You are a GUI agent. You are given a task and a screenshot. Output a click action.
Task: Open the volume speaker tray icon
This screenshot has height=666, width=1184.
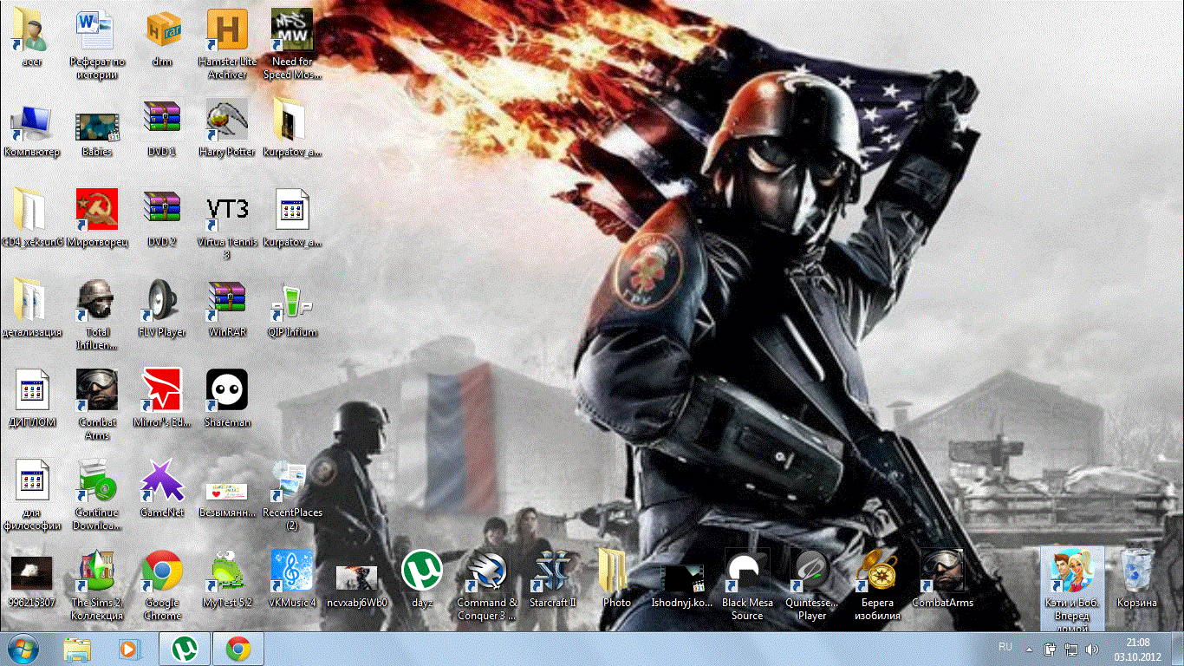(x=1091, y=649)
